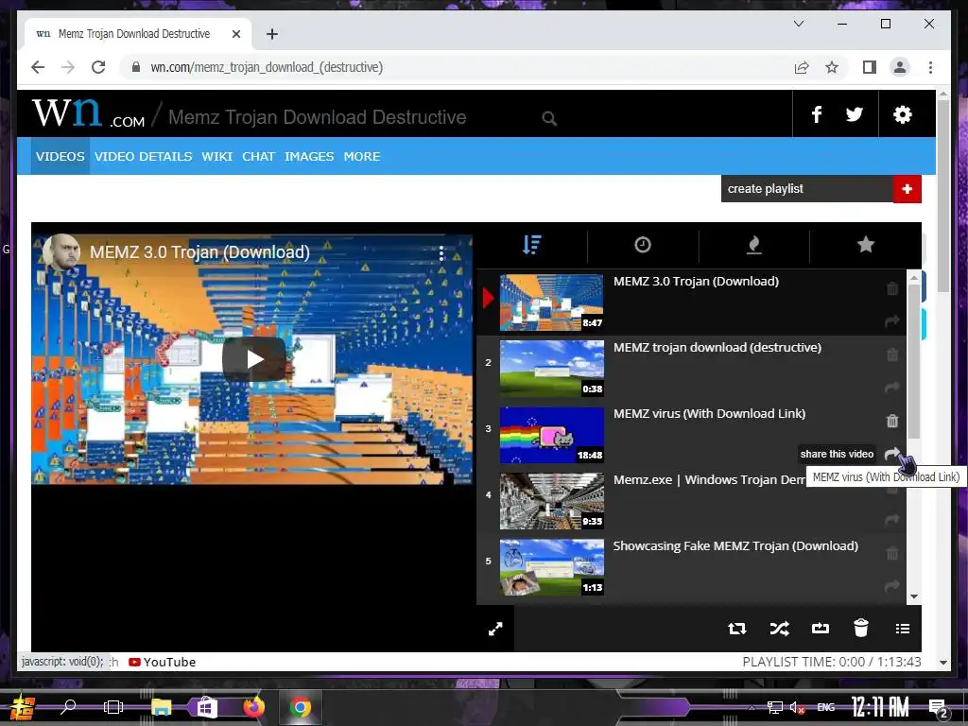The width and height of the screenshot is (968, 726).
Task: Switch to the VIDEOS tab
Action: click(60, 156)
